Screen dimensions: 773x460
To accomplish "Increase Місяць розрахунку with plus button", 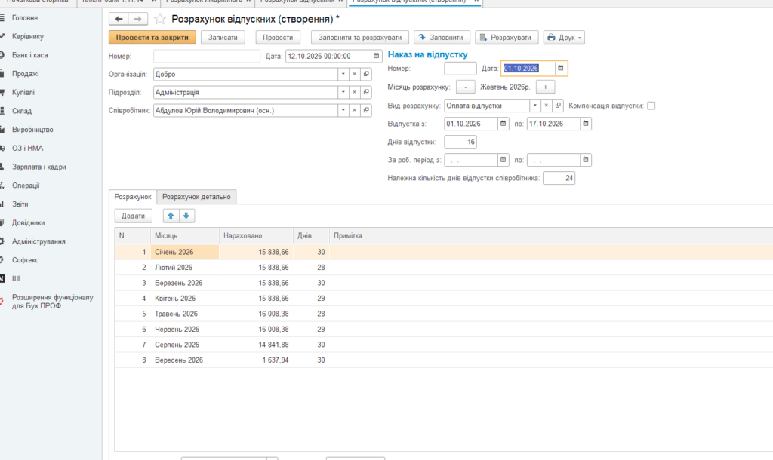I will pyautogui.click(x=545, y=87).
